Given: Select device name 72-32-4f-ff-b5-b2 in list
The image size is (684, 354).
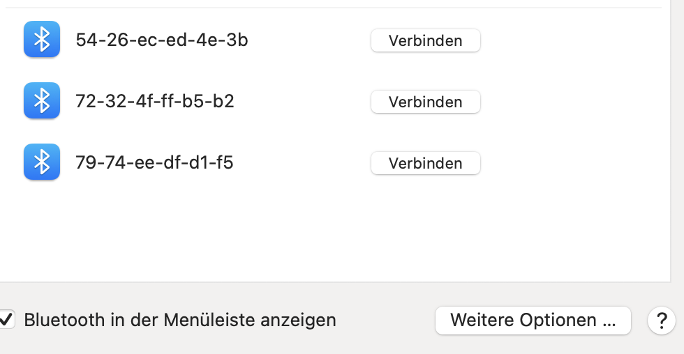Looking at the screenshot, I should tap(154, 102).
